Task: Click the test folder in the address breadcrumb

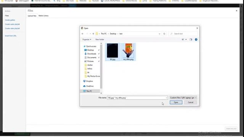Action: pos(121,34)
